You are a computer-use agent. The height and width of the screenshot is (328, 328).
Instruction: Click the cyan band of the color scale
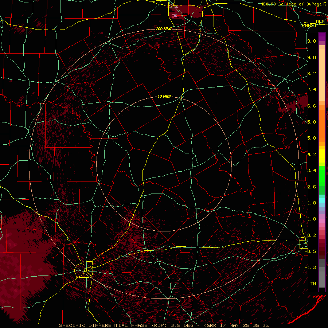[x=322, y=200]
